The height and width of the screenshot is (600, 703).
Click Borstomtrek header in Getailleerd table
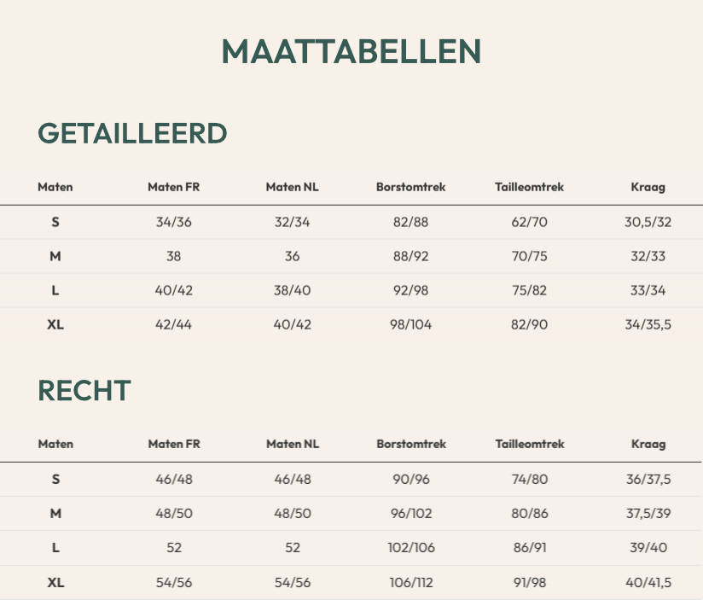pyautogui.click(x=410, y=187)
